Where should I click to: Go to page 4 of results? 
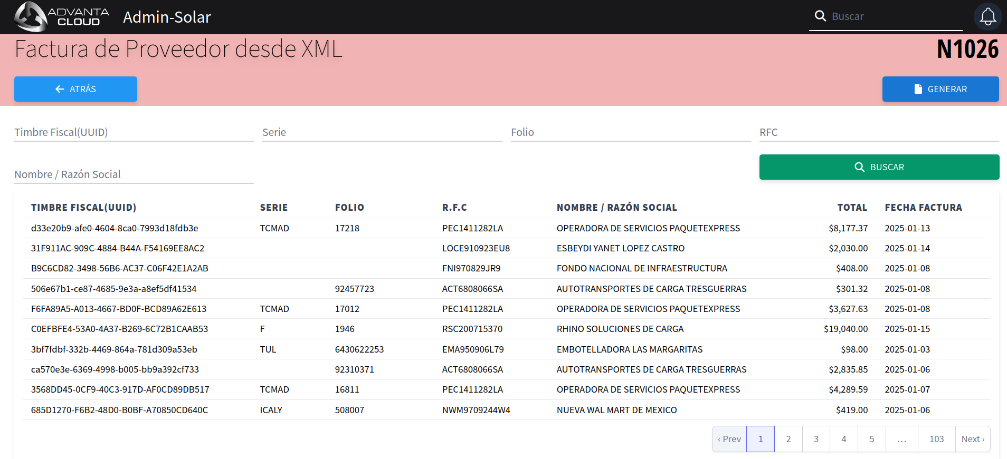(844, 439)
